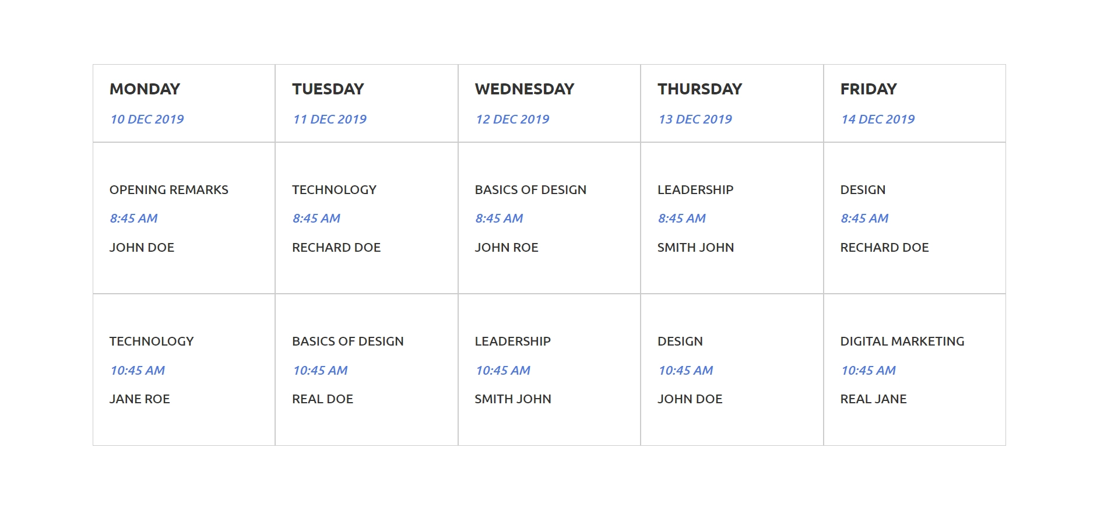This screenshot has width=1097, height=507.
Task: Click the 11 DEC 2019 date
Action: [x=329, y=119]
